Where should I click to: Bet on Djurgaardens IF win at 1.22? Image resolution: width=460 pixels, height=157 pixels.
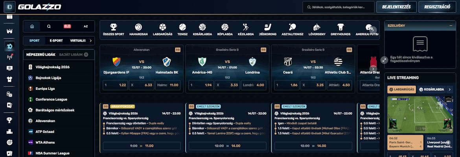coord(115,85)
